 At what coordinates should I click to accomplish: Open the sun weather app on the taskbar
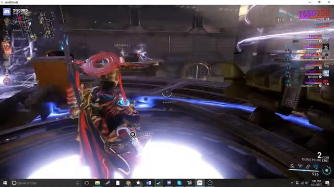[138, 183]
